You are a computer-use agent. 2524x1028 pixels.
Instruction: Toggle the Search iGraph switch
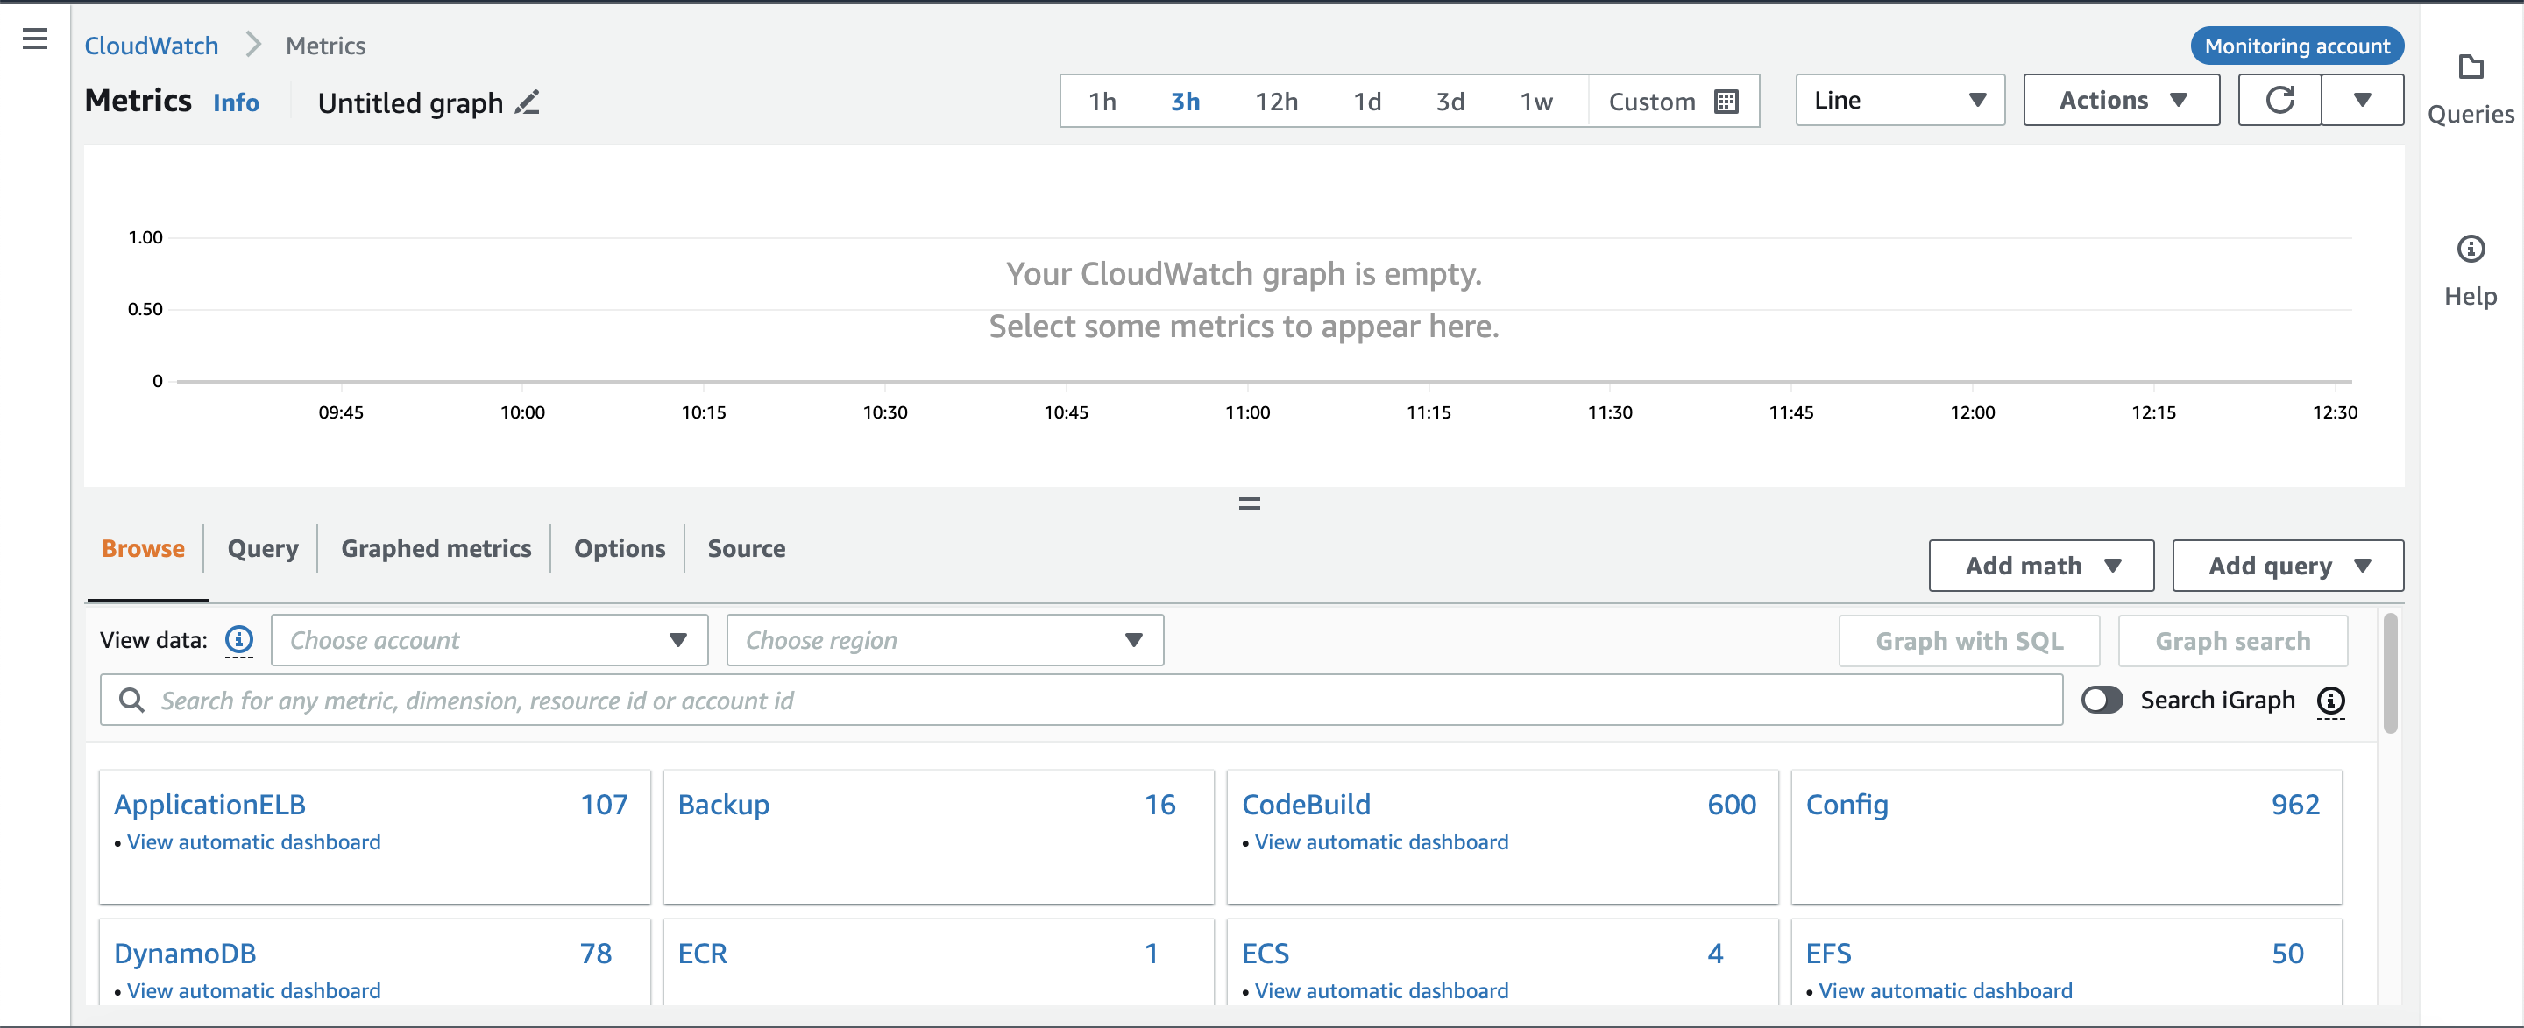click(x=2102, y=700)
